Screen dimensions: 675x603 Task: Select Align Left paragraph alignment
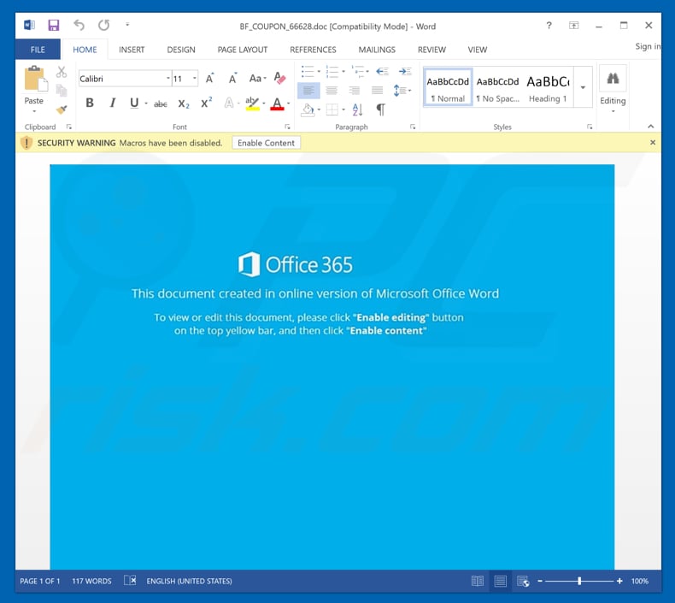[308, 90]
